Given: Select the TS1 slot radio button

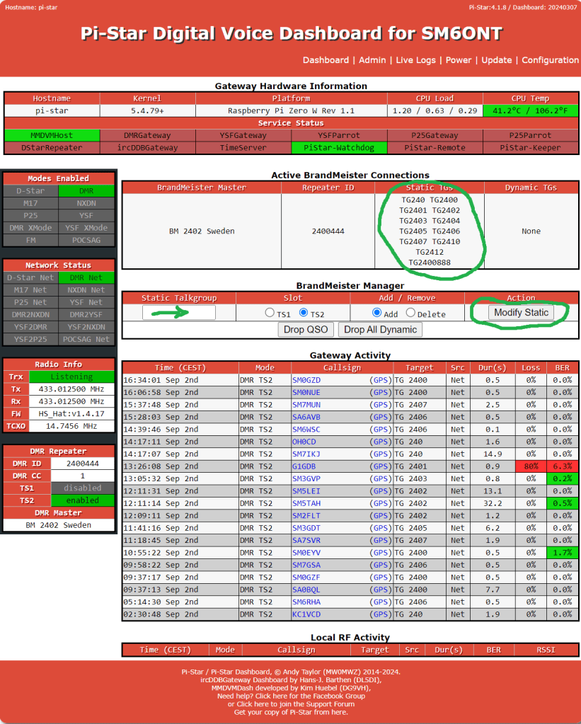Looking at the screenshot, I should click(270, 313).
